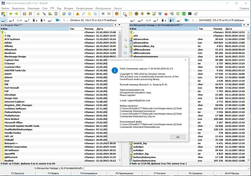Image resolution: width=251 pixels, height=176 pixels.
Task: Open the Файлы menu
Action: 5,8
